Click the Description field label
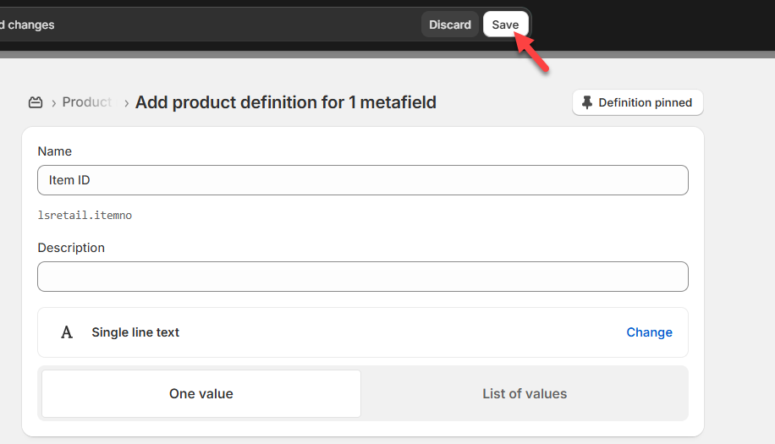The width and height of the screenshot is (775, 444). coord(71,248)
